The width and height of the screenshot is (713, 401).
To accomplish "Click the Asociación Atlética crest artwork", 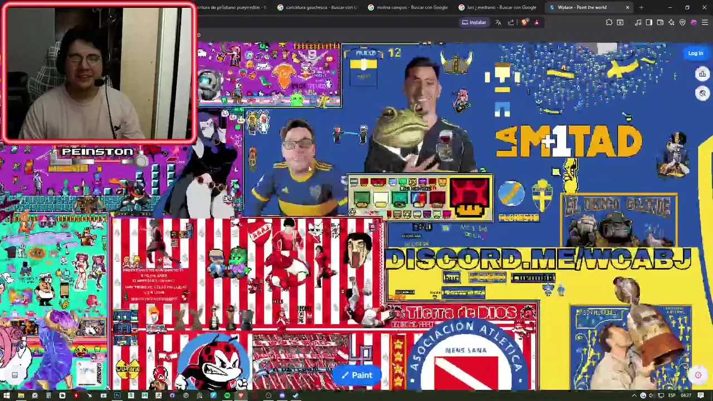I will coord(467,354).
